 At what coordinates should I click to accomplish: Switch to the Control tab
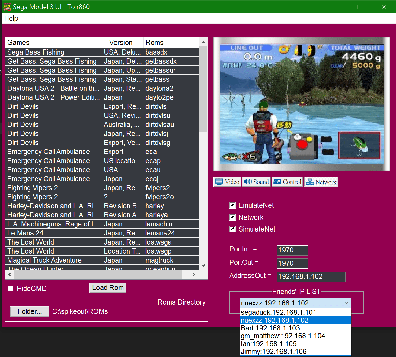(x=287, y=182)
